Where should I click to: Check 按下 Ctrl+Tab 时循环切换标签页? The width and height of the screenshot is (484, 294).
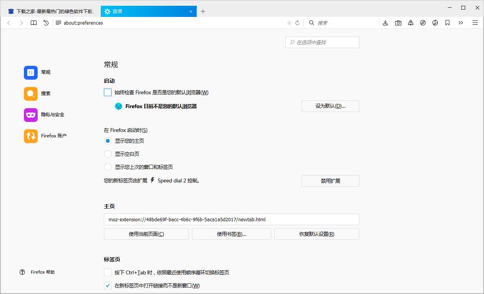coord(107,272)
